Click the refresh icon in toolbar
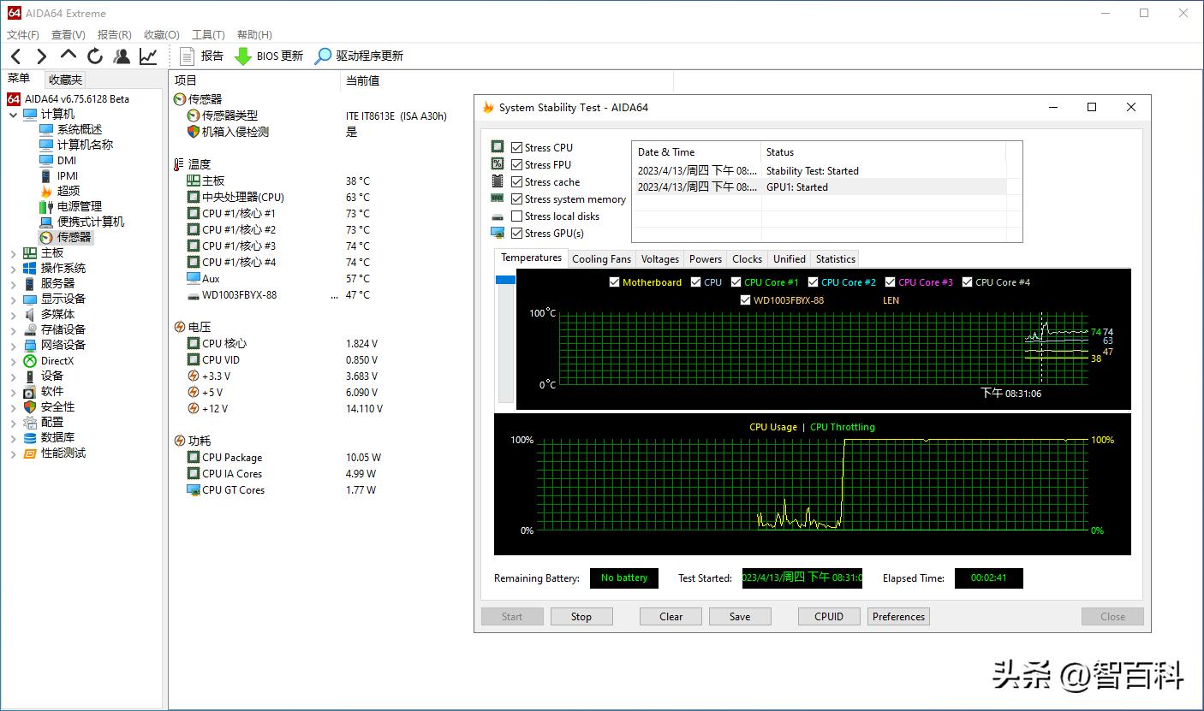 pos(95,56)
